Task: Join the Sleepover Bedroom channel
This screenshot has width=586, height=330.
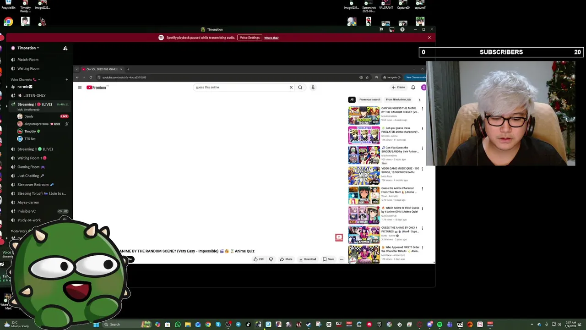Action: [x=36, y=185]
